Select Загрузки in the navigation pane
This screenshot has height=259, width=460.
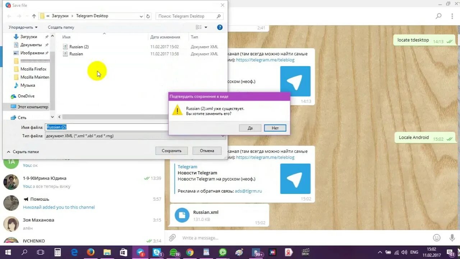pyautogui.click(x=29, y=37)
